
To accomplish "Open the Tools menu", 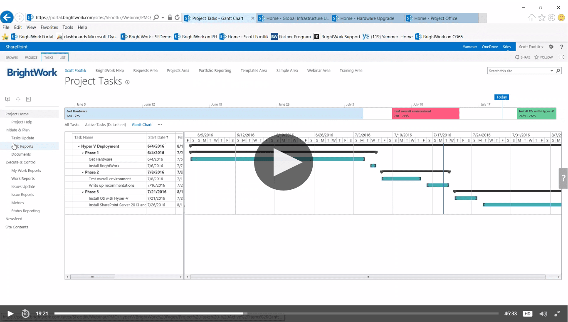I will (x=68, y=27).
